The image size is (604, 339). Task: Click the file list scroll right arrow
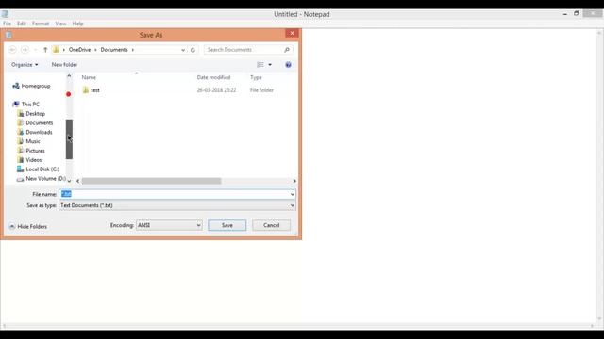[294, 181]
